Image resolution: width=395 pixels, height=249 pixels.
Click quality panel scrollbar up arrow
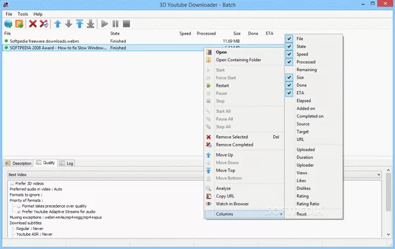click(388, 170)
